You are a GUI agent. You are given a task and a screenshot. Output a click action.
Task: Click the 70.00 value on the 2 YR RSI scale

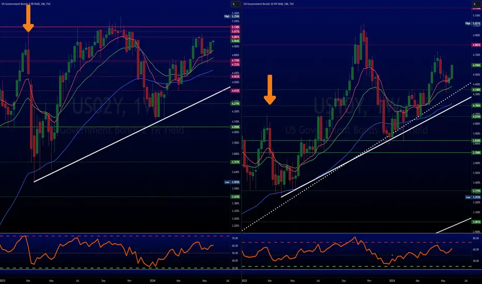click(x=235, y=238)
